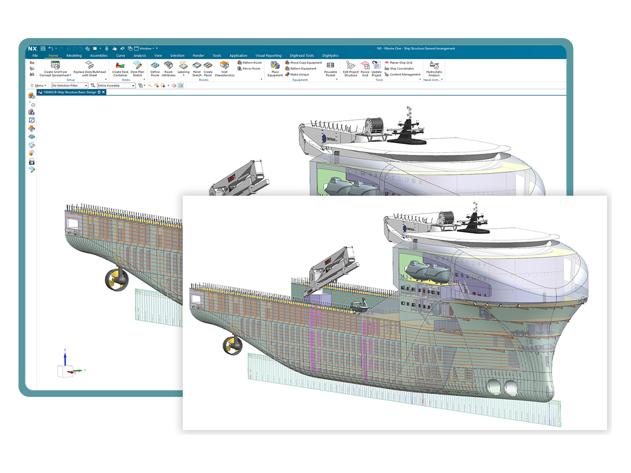Viewport: 631px width, 473px height.
Task: Click the Mirror Room command
Action: coord(249,69)
